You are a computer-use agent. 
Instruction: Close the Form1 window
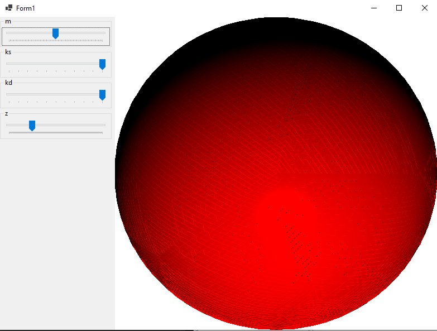[424, 8]
